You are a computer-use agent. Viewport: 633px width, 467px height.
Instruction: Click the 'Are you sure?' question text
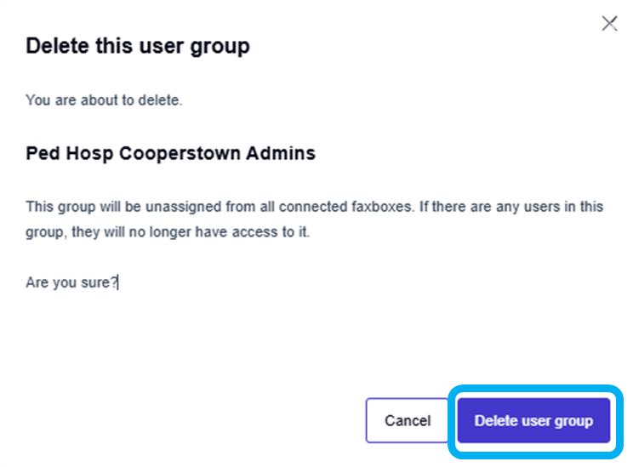tap(71, 282)
